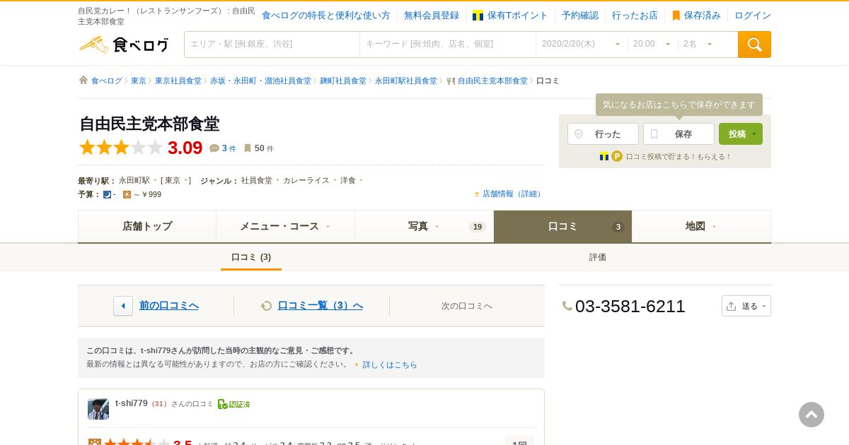The image size is (849, 445).
Task: Open 予約確認 link
Action: click(580, 16)
